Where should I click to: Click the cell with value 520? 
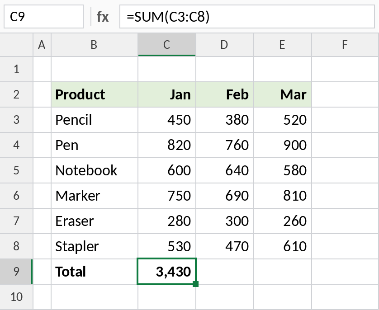pos(283,120)
